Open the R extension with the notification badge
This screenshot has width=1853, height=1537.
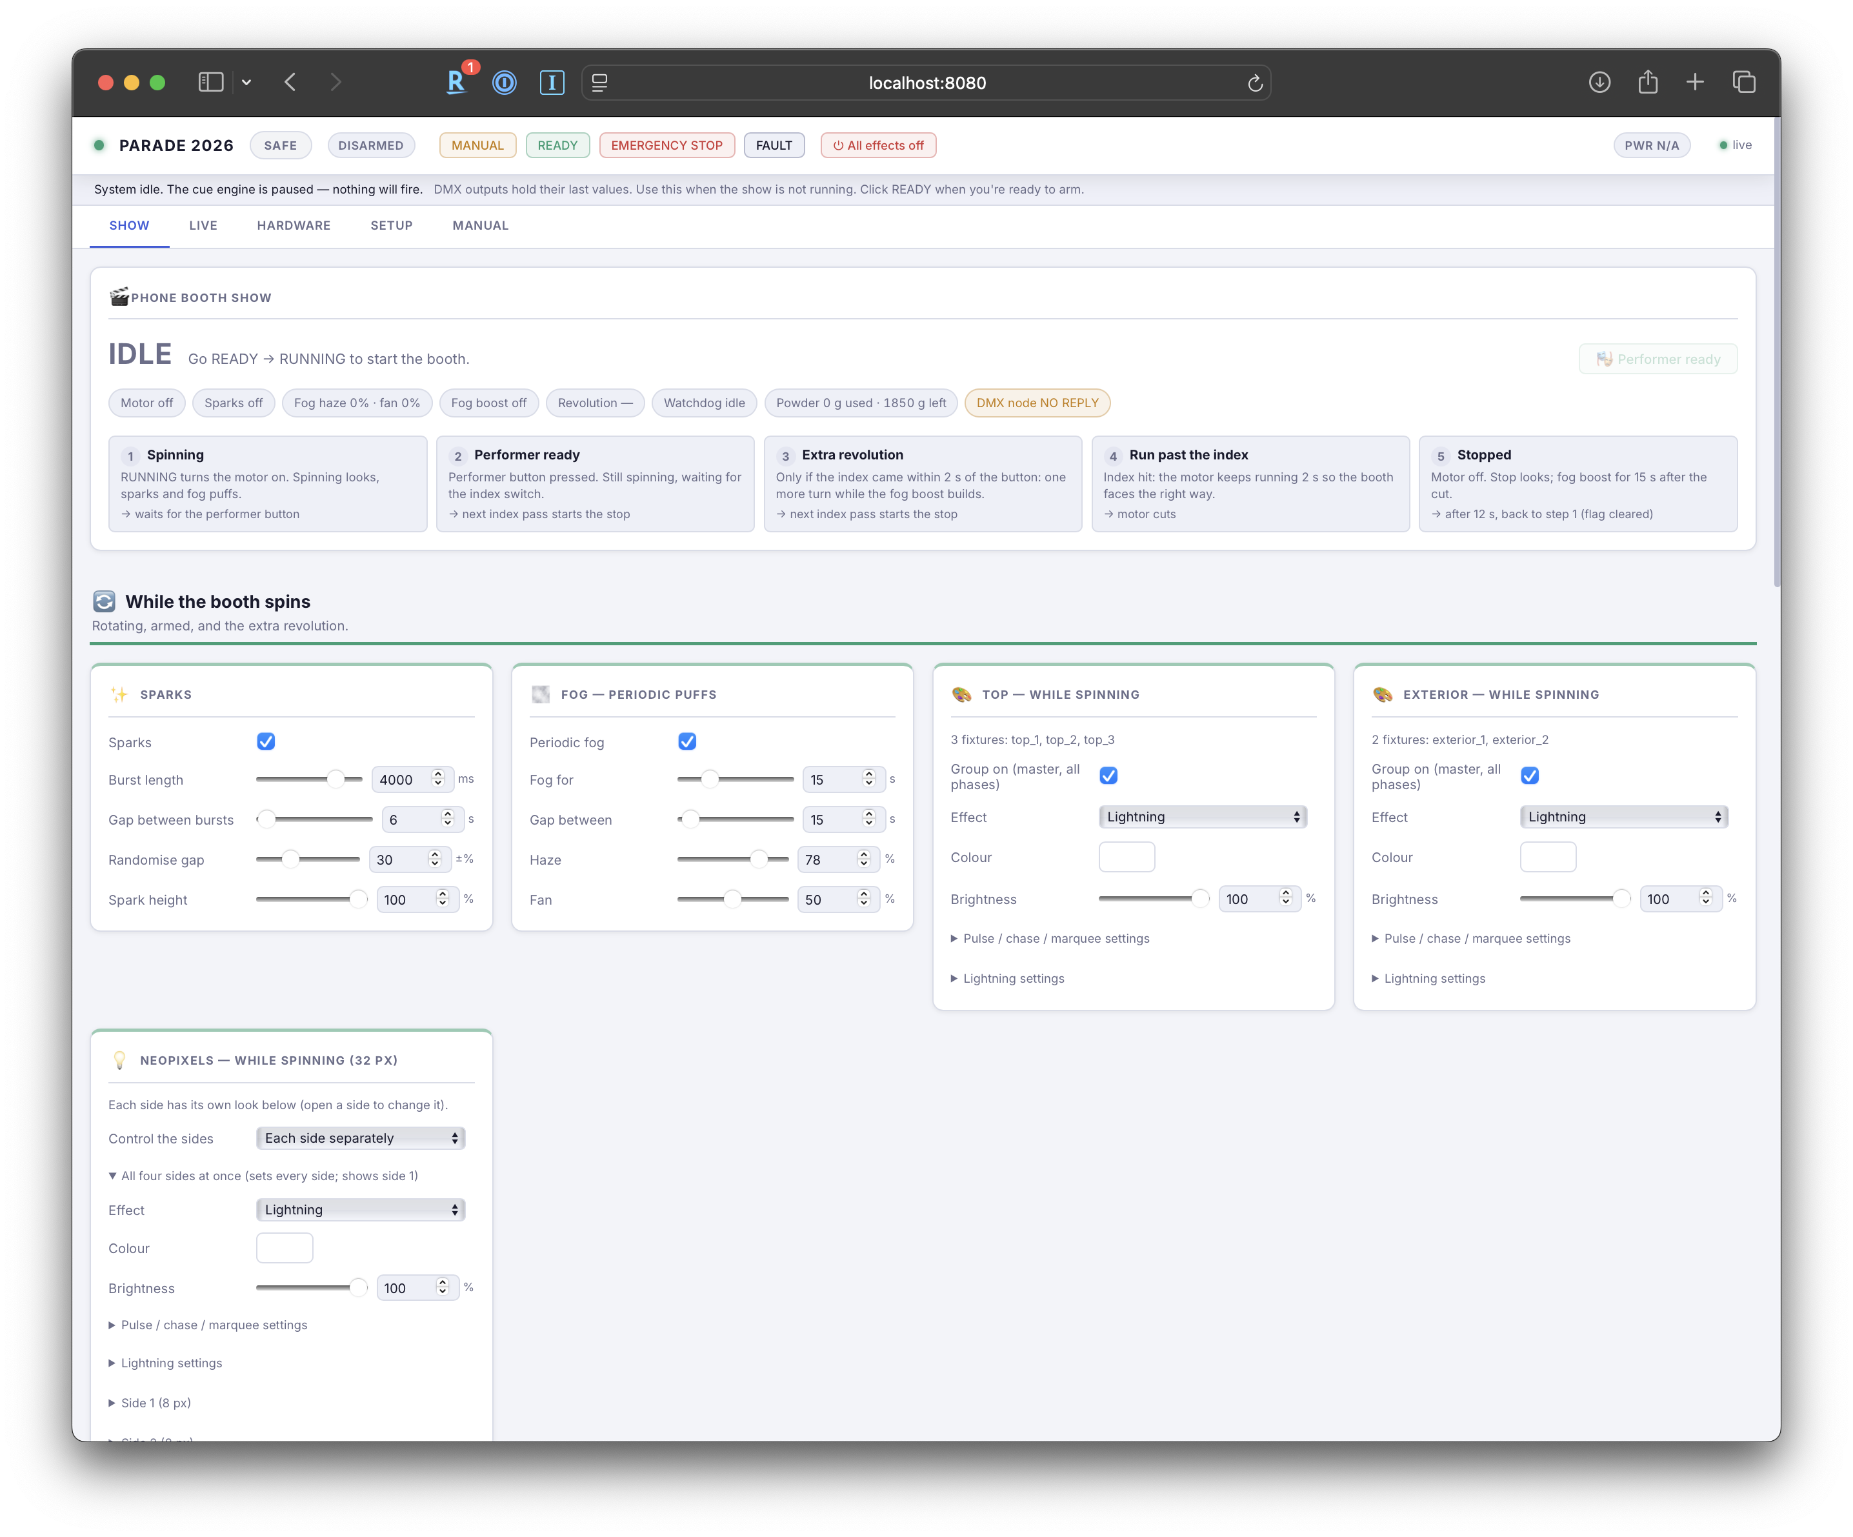point(456,82)
